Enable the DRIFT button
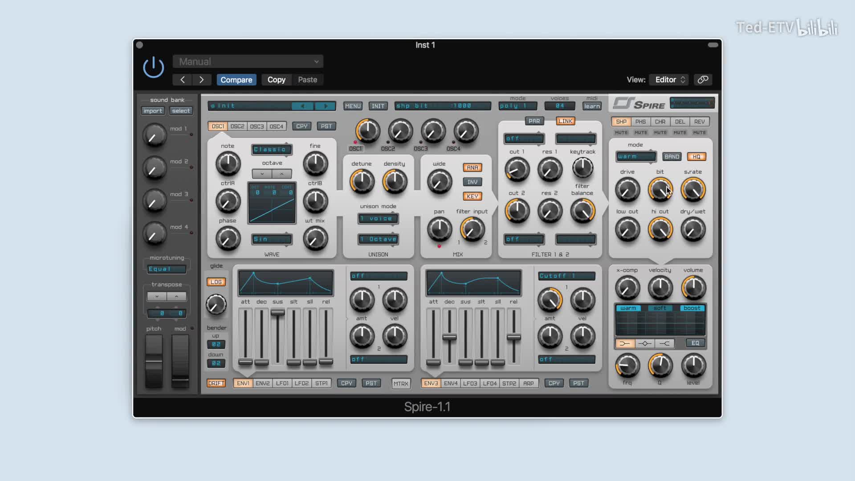The height and width of the screenshot is (481, 855). 216,383
